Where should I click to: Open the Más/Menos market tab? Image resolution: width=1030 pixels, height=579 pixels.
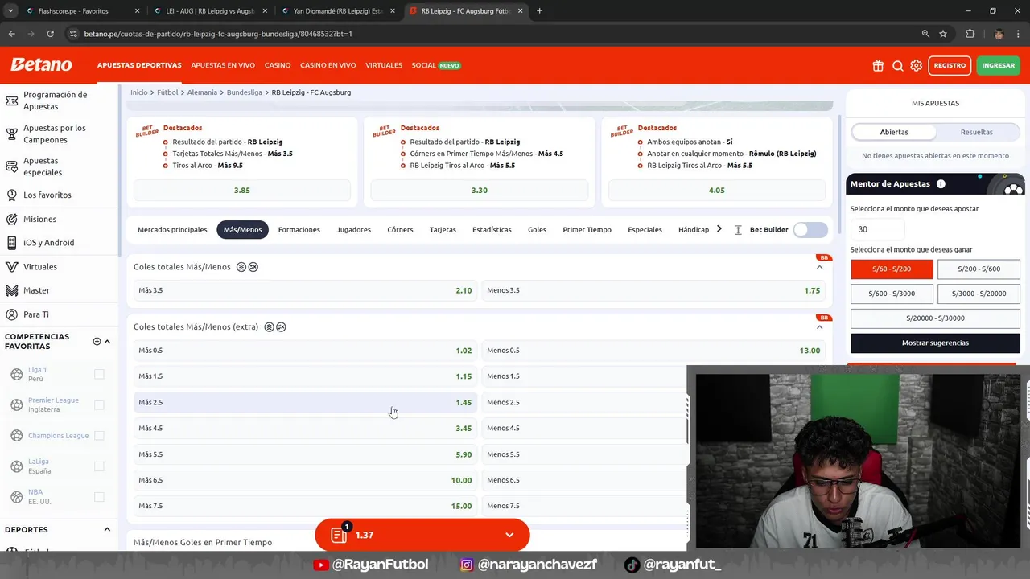point(242,230)
